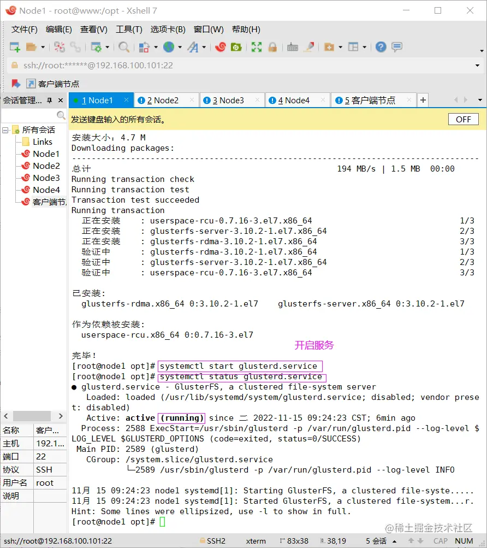This screenshot has width=487, height=548.
Task: Open dropdown next to new folder icon
Action: click(x=340, y=47)
